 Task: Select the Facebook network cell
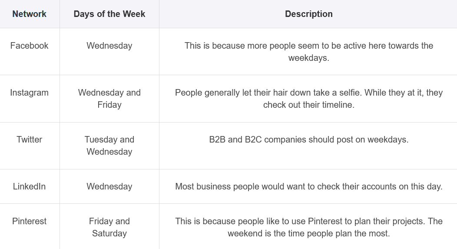30,46
